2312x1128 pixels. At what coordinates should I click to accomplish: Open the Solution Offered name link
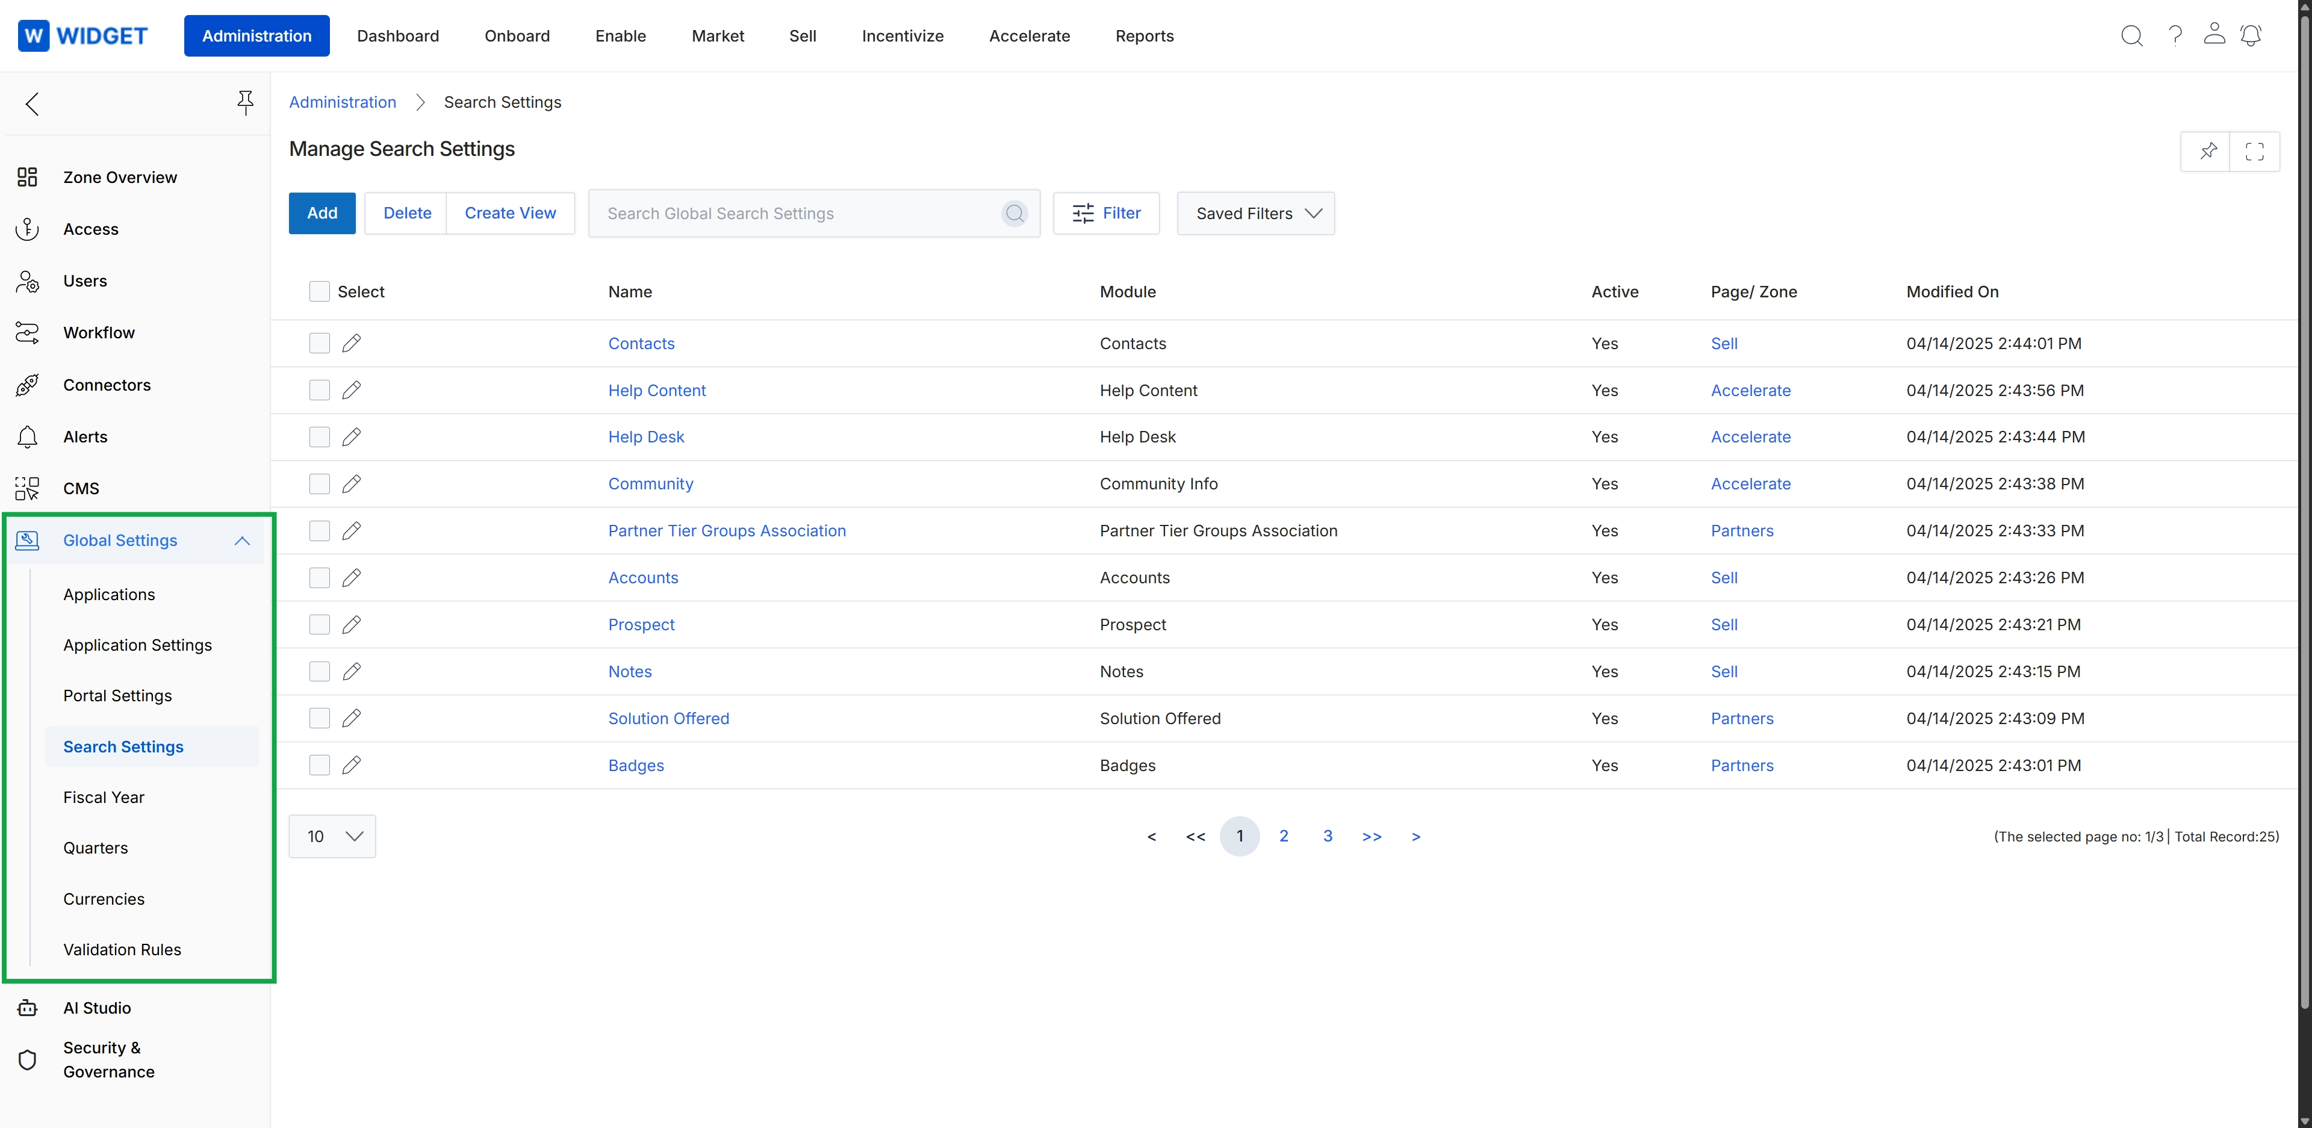pyautogui.click(x=669, y=719)
